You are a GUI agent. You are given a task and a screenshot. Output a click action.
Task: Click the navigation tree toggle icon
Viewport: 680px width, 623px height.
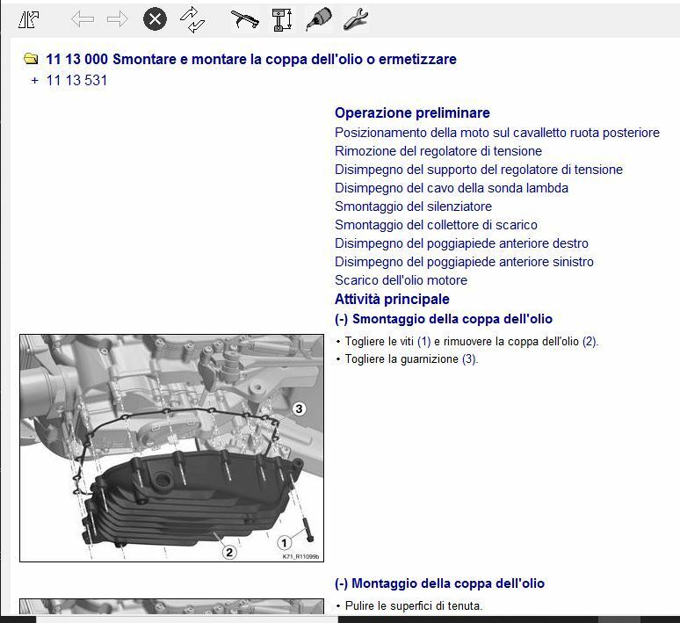coord(28,18)
